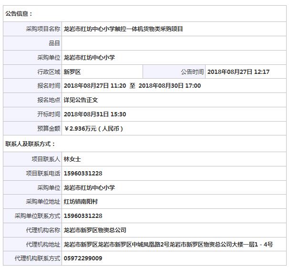Screen dimensions: 289x268
Task: Click the 品目 label cell
Action: tap(32, 43)
